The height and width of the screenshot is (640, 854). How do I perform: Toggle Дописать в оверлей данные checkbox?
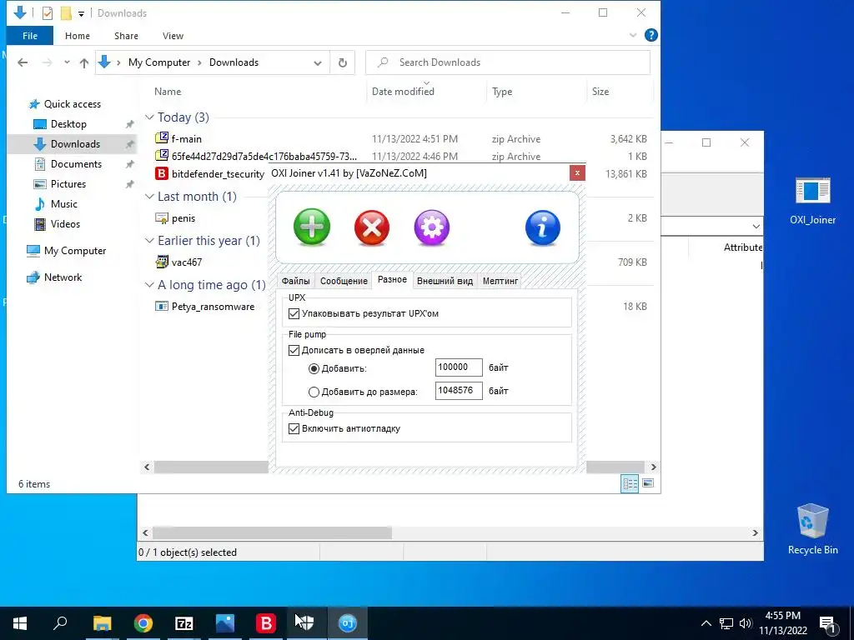(294, 350)
